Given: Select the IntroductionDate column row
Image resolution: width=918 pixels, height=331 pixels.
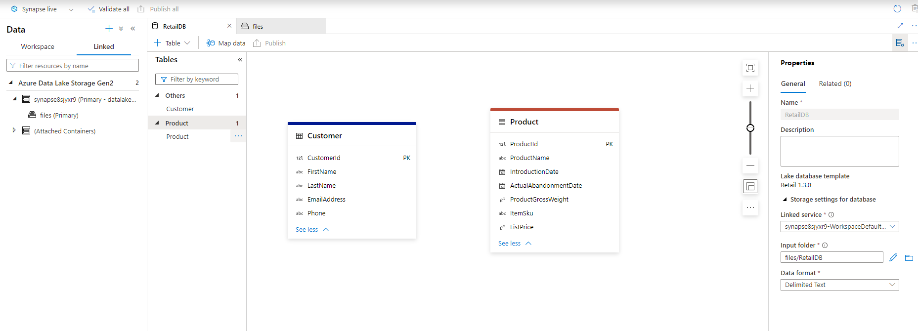Looking at the screenshot, I should [555, 171].
